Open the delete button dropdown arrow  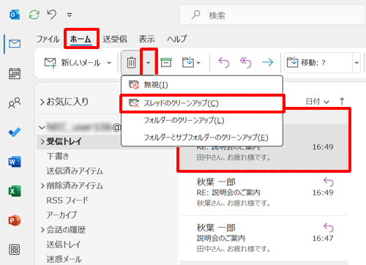(148, 63)
